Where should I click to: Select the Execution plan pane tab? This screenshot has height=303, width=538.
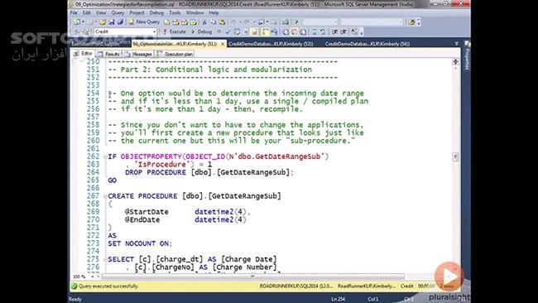pos(175,54)
